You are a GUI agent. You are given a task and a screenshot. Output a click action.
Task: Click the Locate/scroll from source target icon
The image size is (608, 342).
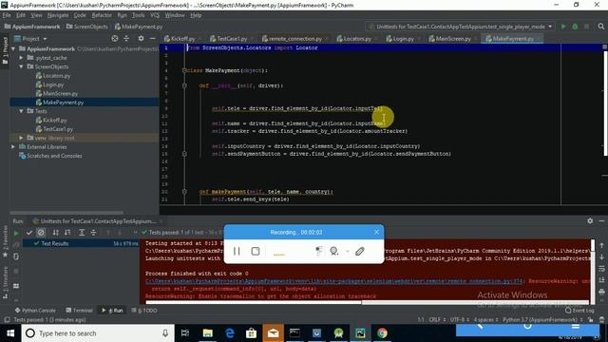pos(115,38)
